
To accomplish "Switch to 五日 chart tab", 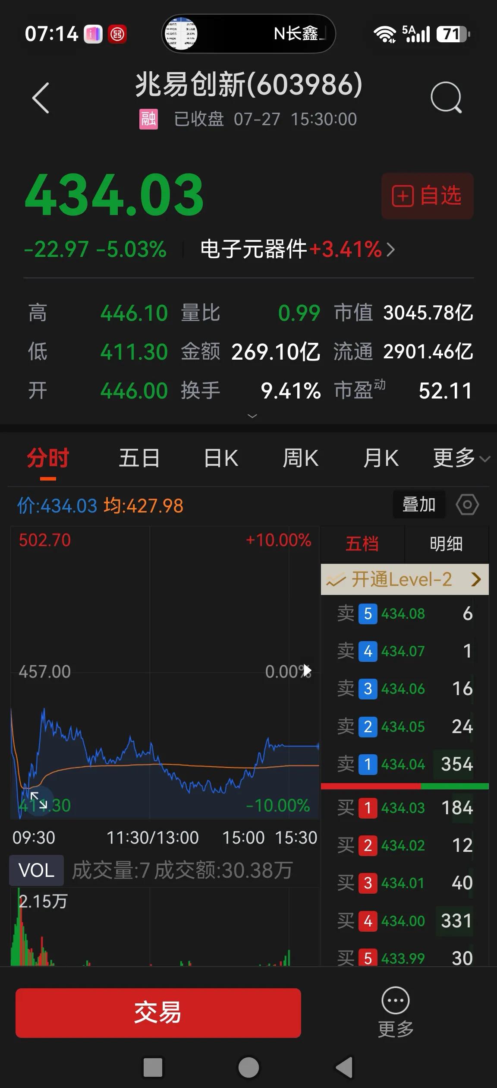I will pyautogui.click(x=139, y=458).
